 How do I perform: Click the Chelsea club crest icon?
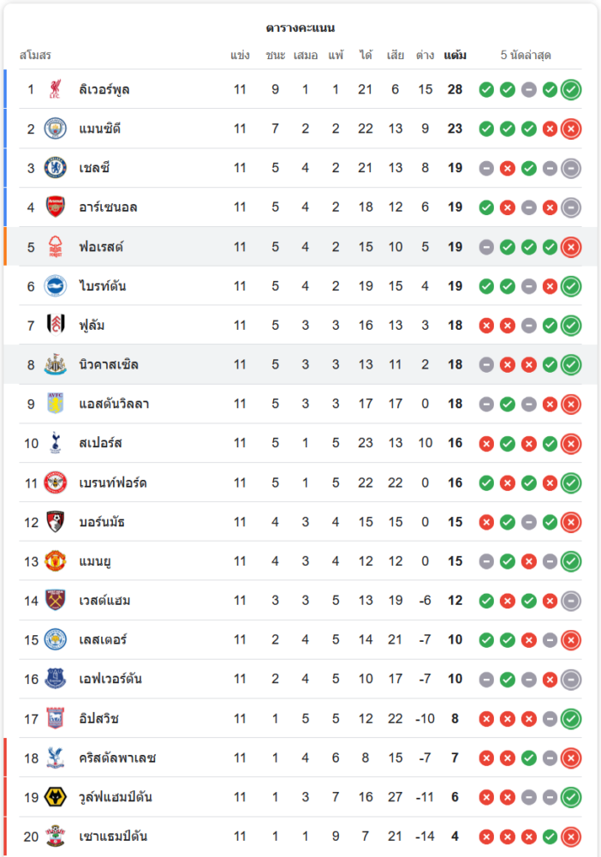(x=56, y=168)
